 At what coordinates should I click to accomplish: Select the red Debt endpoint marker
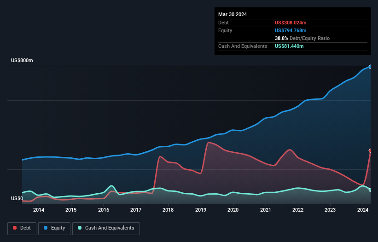click(370, 150)
